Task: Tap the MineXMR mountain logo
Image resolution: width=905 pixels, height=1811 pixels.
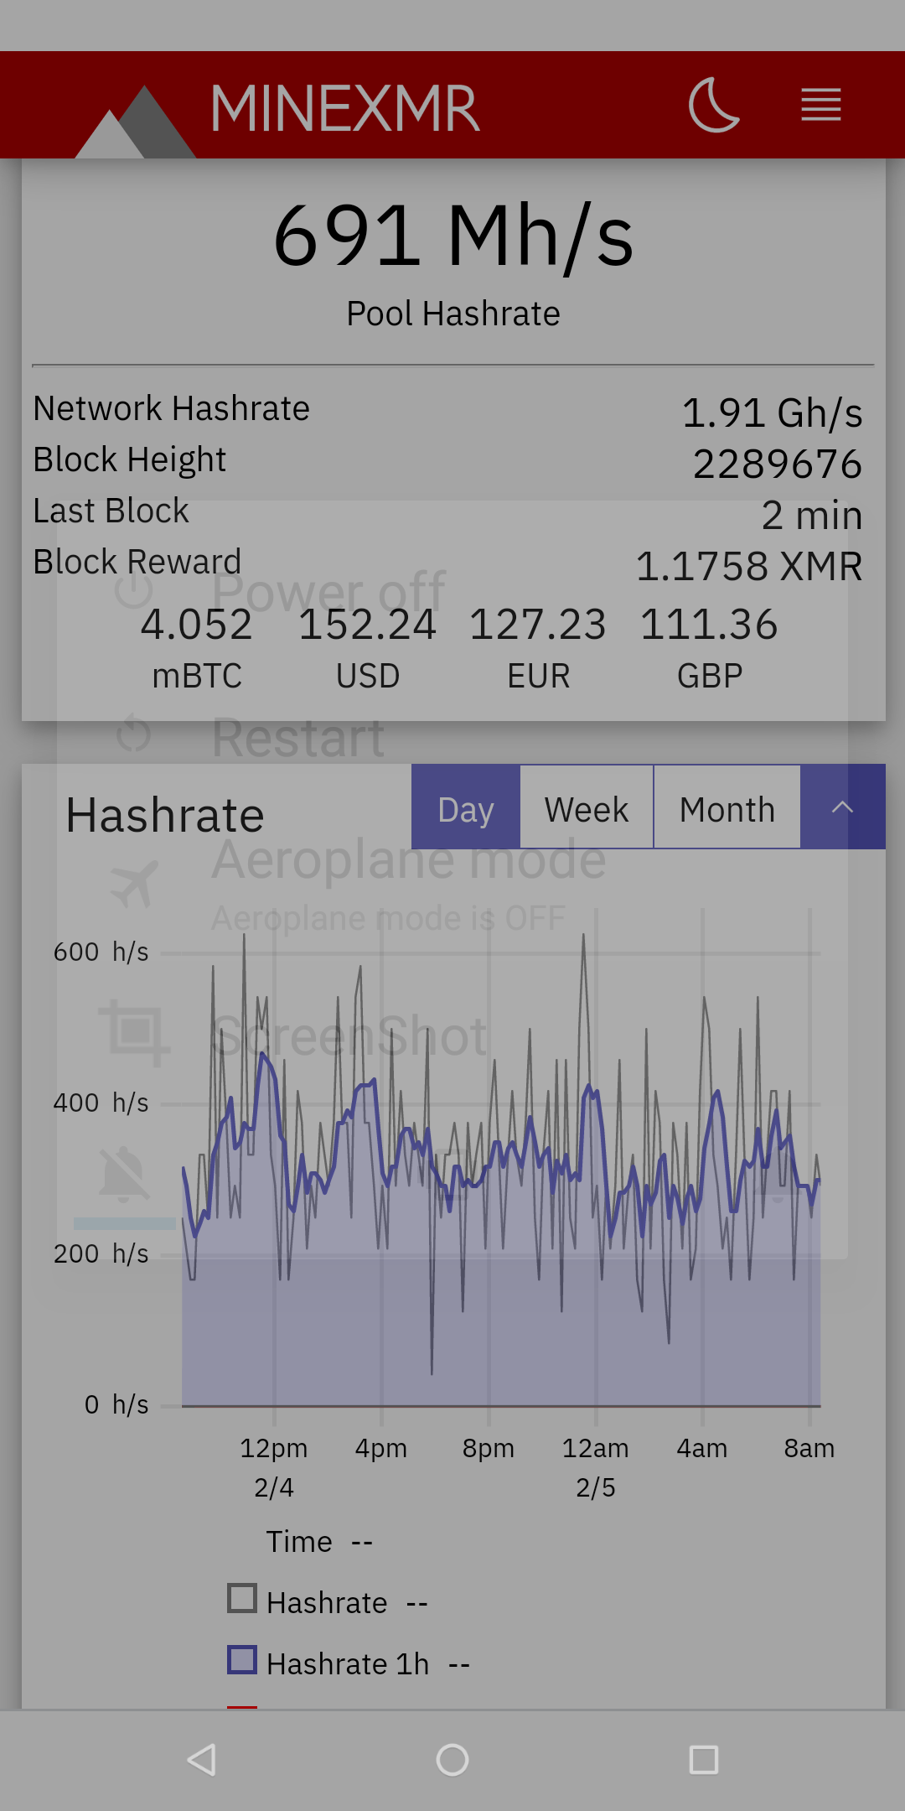Action: click(136, 122)
